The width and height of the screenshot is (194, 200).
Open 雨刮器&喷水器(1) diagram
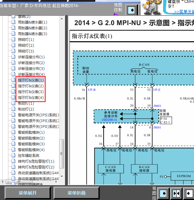(32, 22)
